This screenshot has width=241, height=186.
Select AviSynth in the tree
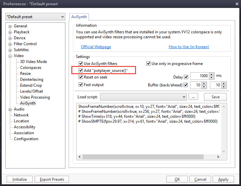pos(28,103)
